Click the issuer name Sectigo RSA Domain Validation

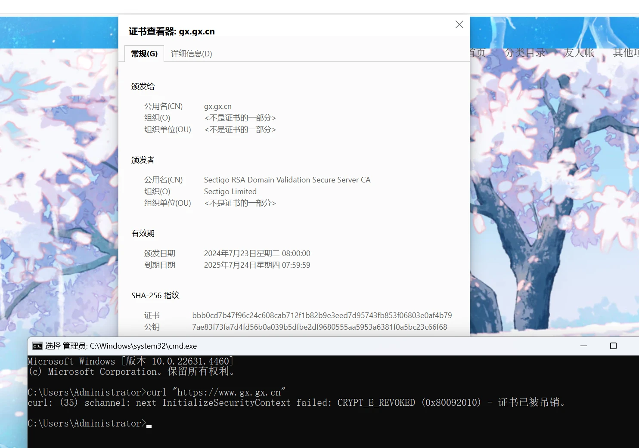(x=287, y=180)
